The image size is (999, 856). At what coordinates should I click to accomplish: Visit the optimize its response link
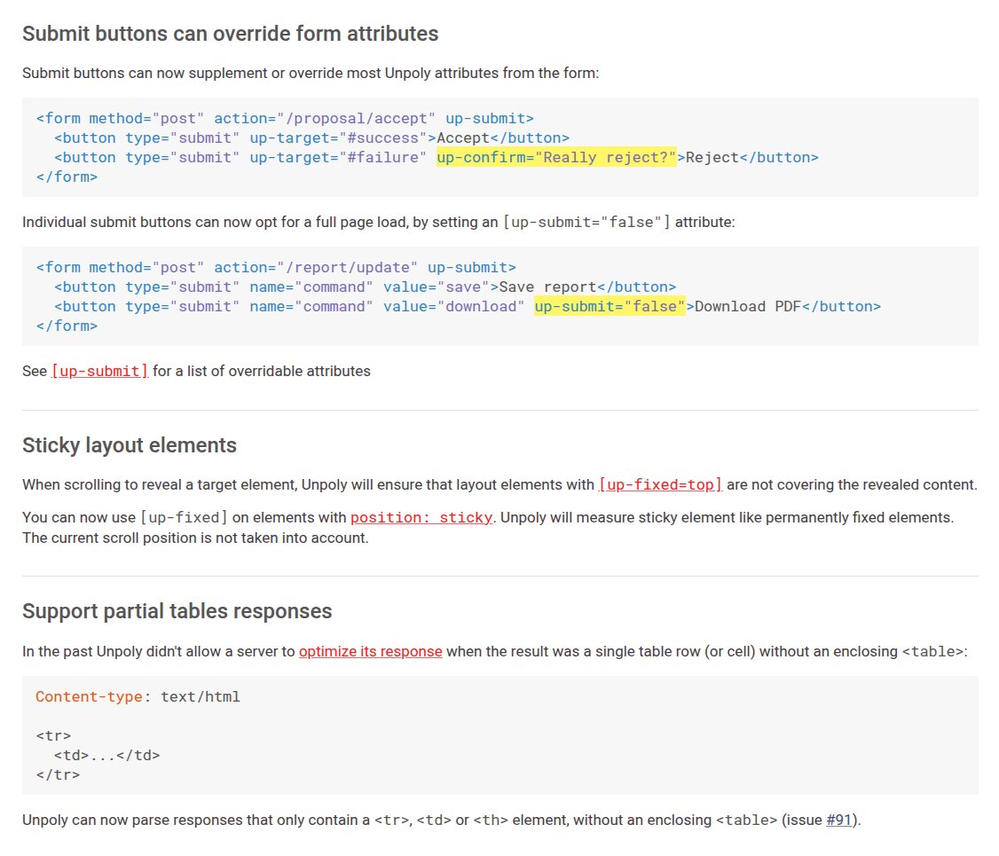(370, 652)
